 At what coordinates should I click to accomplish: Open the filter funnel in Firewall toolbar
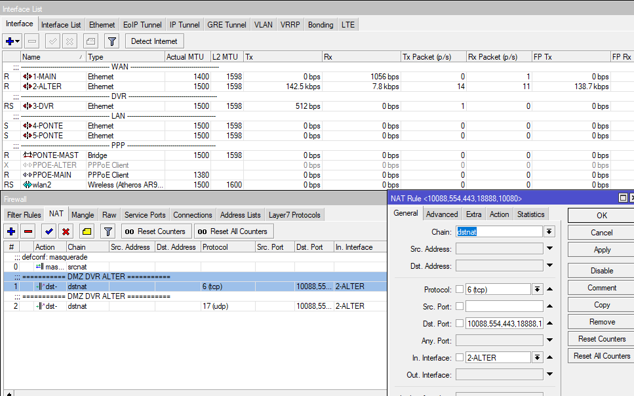(x=108, y=231)
